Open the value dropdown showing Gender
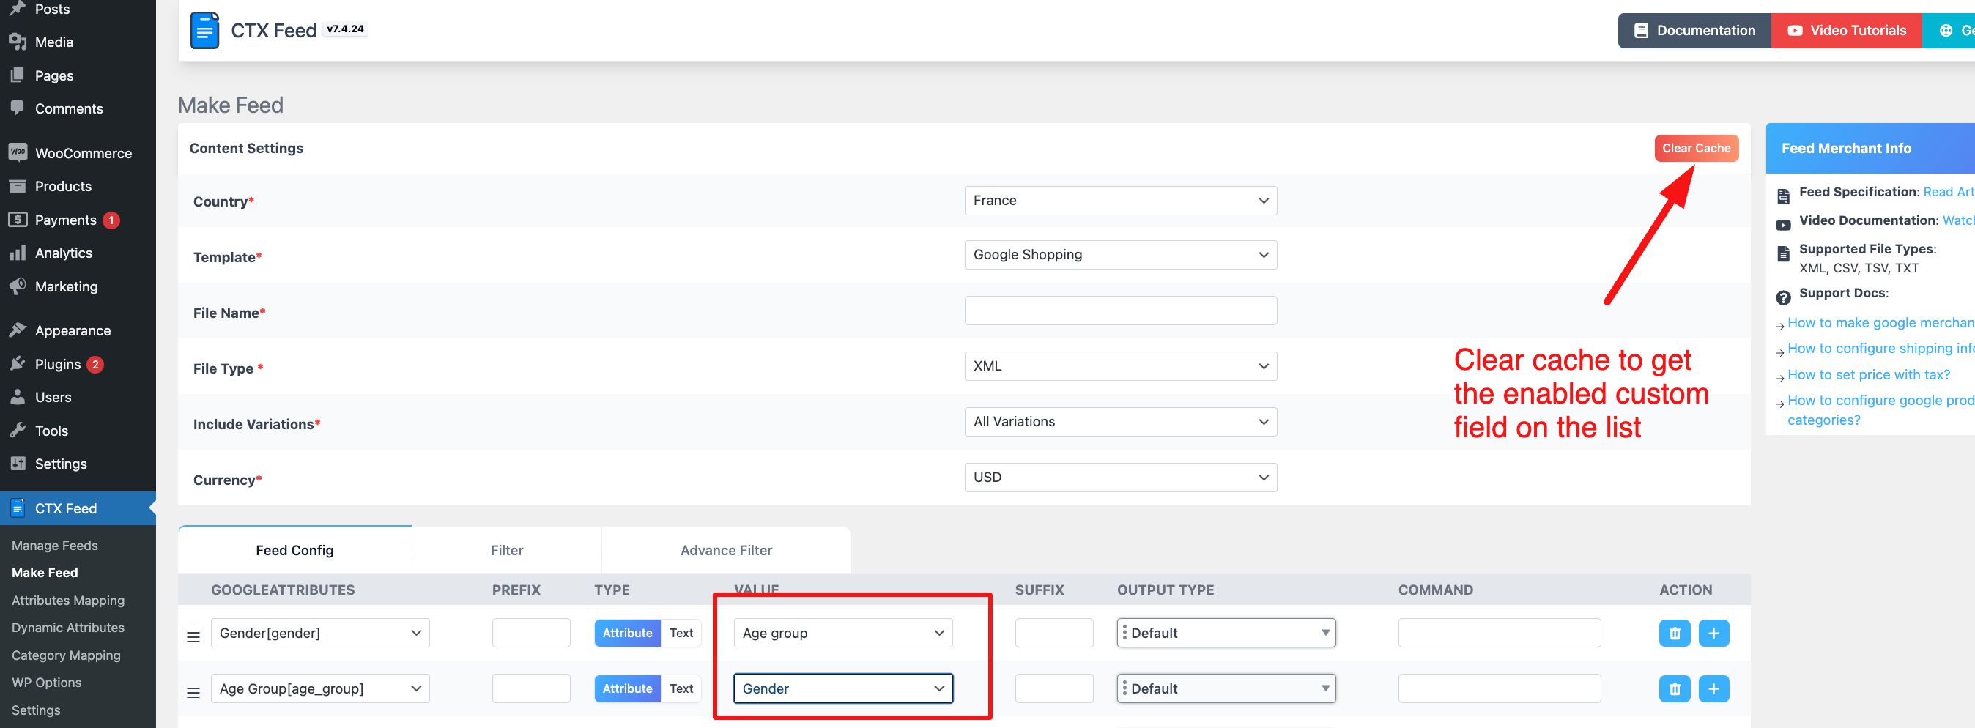 (842, 689)
